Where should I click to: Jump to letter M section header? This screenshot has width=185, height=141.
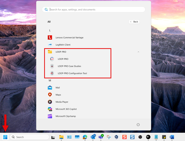(x=50, y=80)
